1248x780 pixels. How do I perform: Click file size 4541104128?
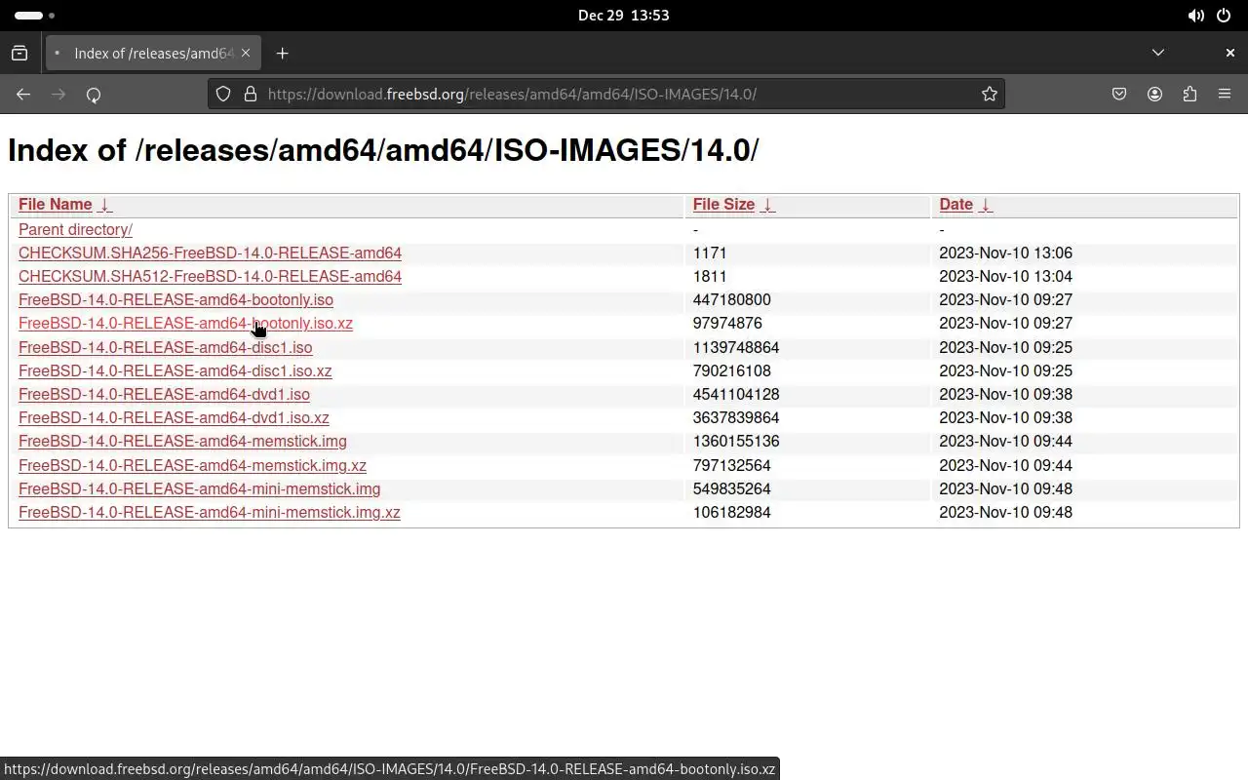click(x=736, y=395)
